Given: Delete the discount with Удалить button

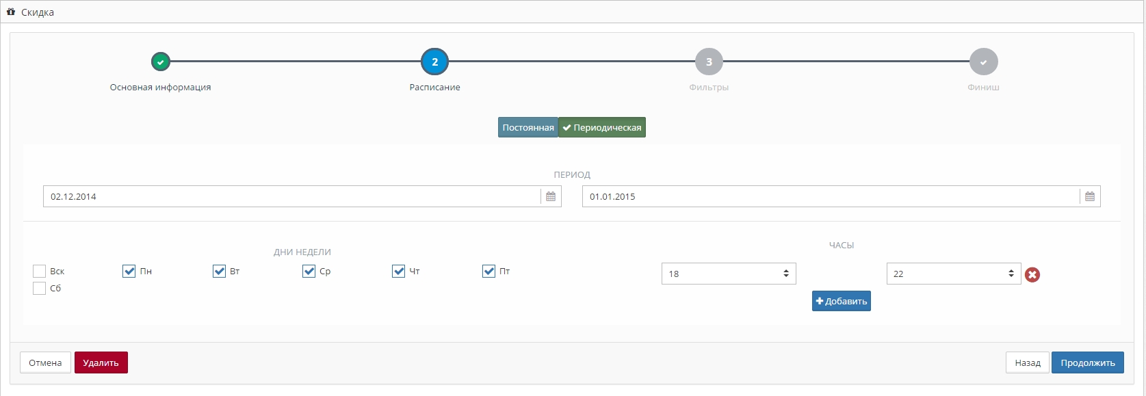Looking at the screenshot, I should point(101,362).
